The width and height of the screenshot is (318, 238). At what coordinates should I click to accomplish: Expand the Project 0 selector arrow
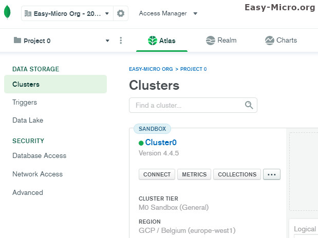(107, 41)
